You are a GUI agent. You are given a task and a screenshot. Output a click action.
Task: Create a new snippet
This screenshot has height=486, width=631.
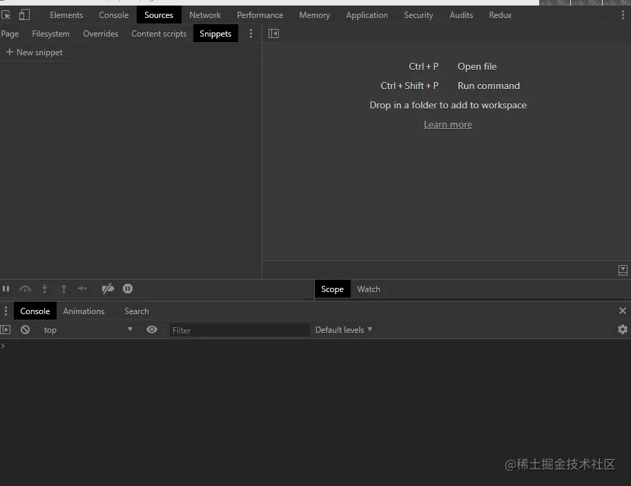coord(35,52)
